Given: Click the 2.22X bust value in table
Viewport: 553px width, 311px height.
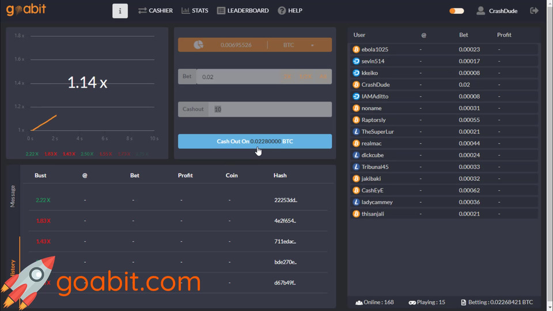Looking at the screenshot, I should pyautogui.click(x=43, y=200).
